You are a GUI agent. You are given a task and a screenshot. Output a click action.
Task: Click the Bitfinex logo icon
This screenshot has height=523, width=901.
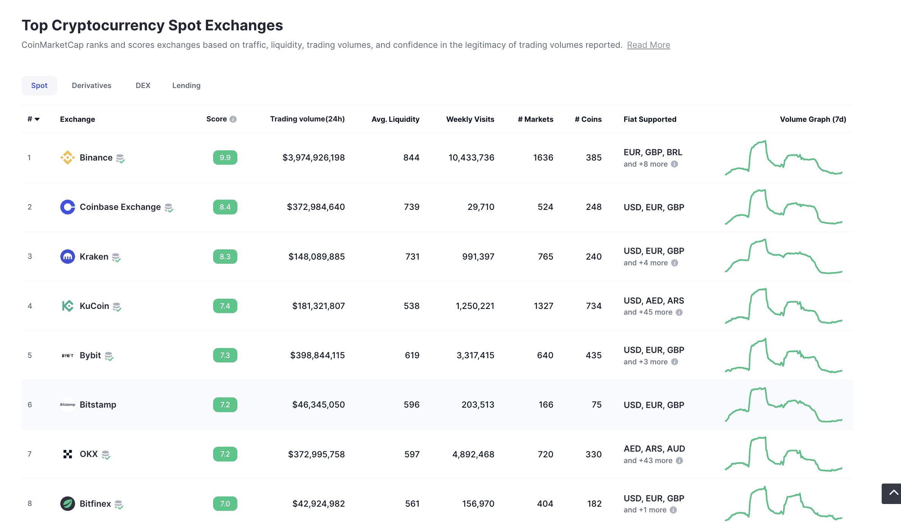coord(67,504)
